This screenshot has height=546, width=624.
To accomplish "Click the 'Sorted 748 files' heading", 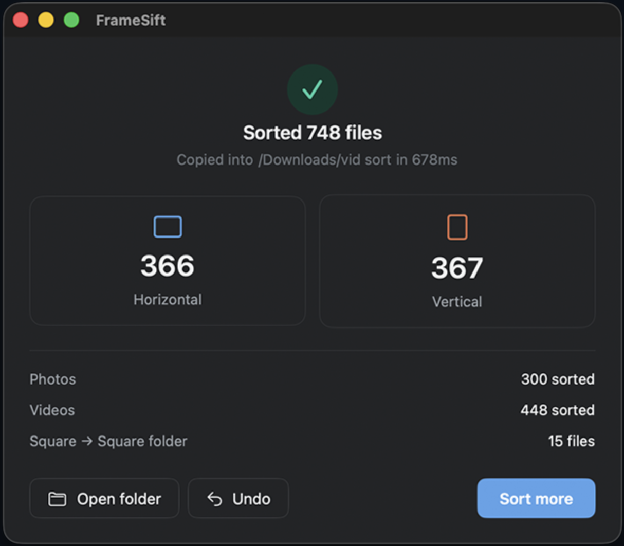I will [x=313, y=133].
